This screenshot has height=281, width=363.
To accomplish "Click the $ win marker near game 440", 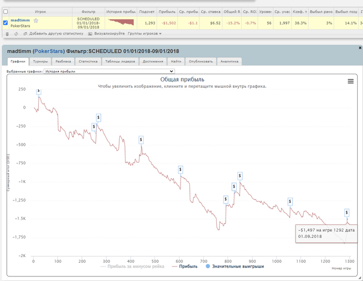I will [141, 140].
